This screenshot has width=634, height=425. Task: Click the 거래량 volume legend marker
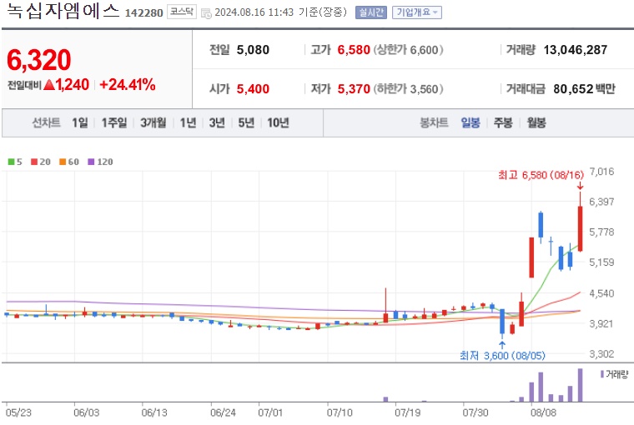coord(602,374)
